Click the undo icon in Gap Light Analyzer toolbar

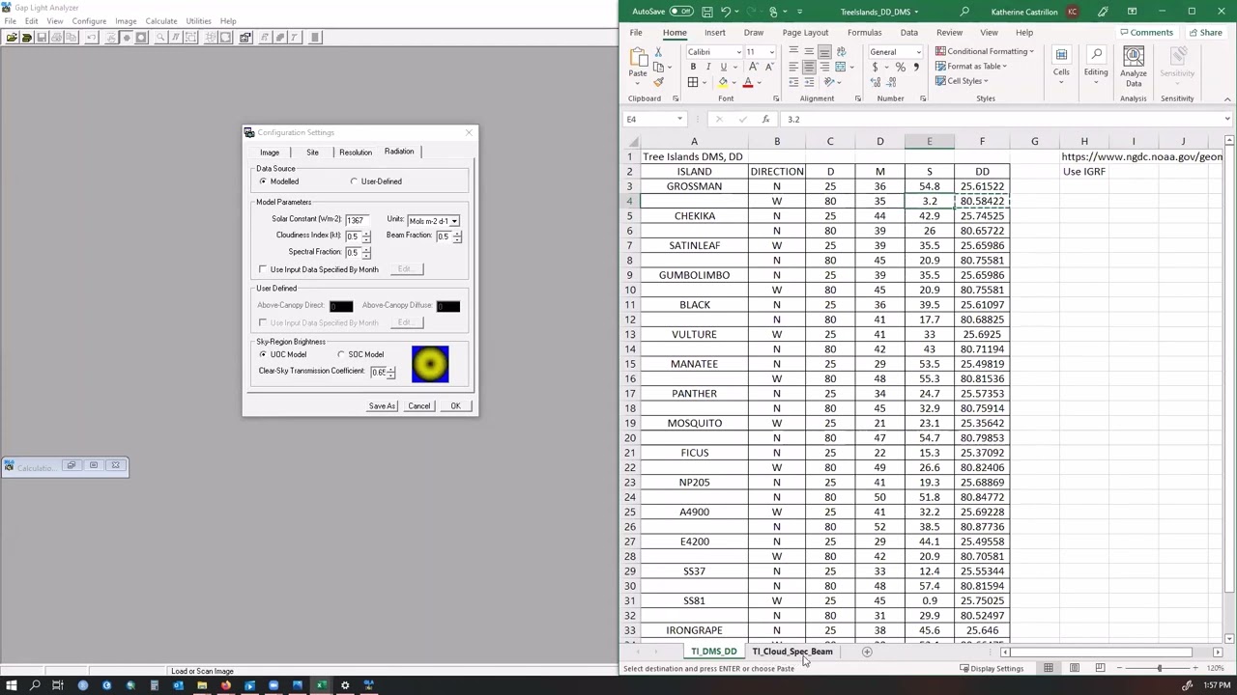92,38
